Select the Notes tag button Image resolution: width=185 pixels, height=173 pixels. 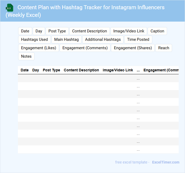26,56
